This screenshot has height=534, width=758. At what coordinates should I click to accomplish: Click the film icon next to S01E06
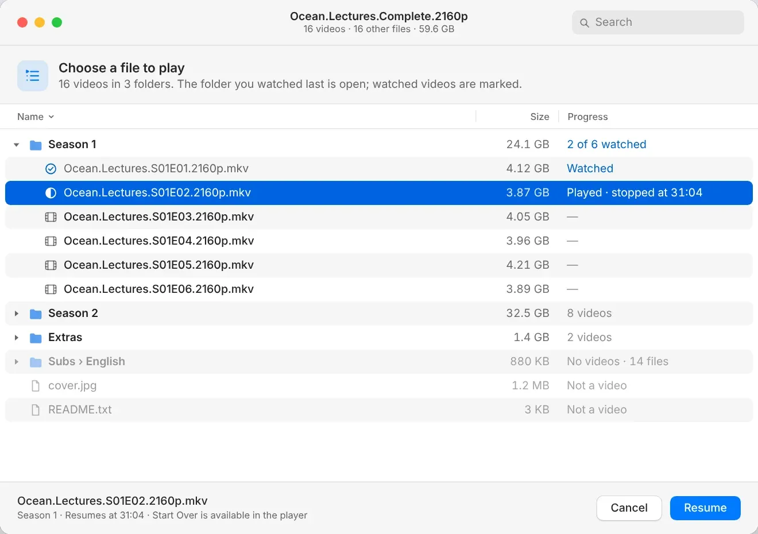click(x=51, y=289)
